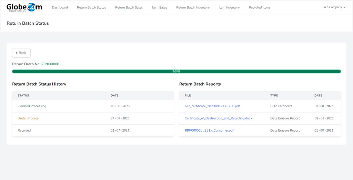Click the Globecom logo
The image size is (353, 180).
click(24, 7)
